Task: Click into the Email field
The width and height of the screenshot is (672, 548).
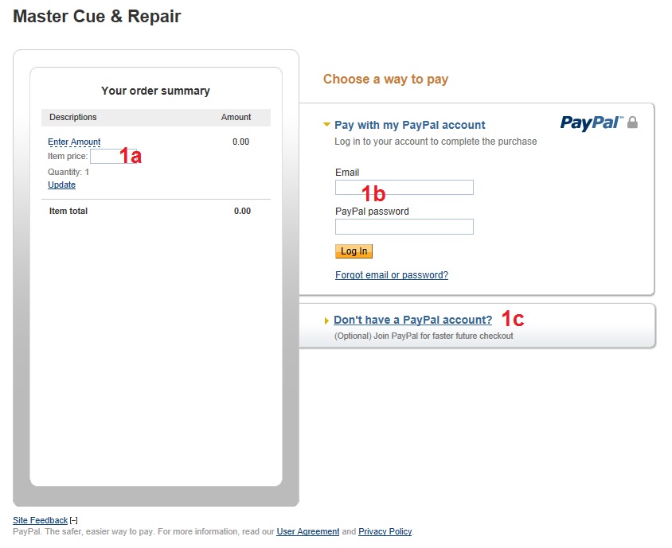Action: tap(404, 188)
